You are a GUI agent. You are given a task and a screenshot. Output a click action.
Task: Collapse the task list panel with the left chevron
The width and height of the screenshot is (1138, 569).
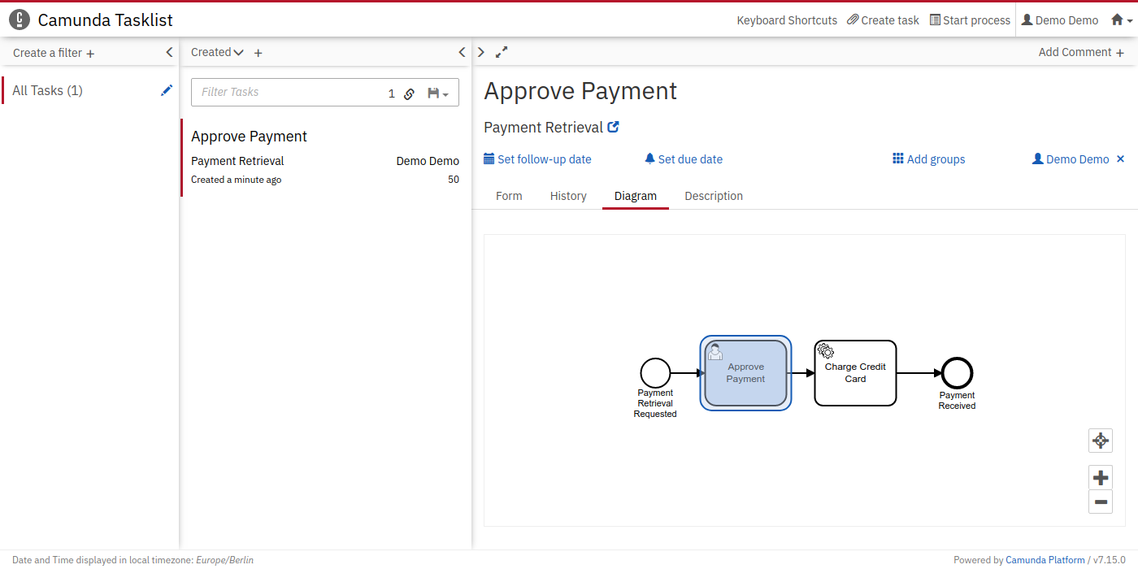pyautogui.click(x=462, y=52)
